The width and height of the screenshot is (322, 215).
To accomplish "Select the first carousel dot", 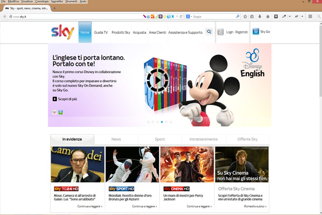I will pos(148,122).
